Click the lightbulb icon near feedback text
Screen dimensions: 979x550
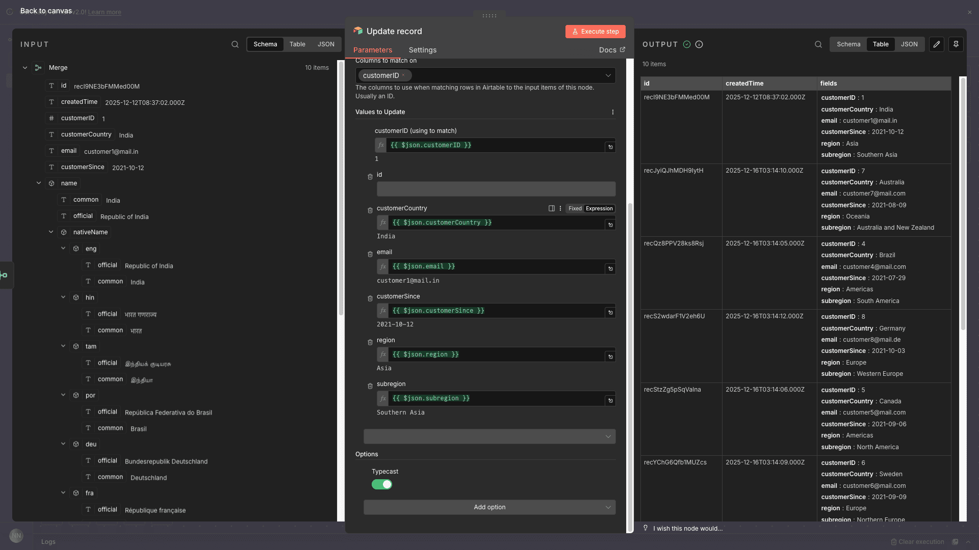click(x=646, y=528)
